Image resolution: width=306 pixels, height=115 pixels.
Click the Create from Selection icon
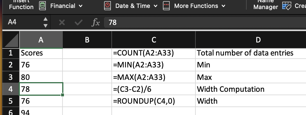point(286,6)
